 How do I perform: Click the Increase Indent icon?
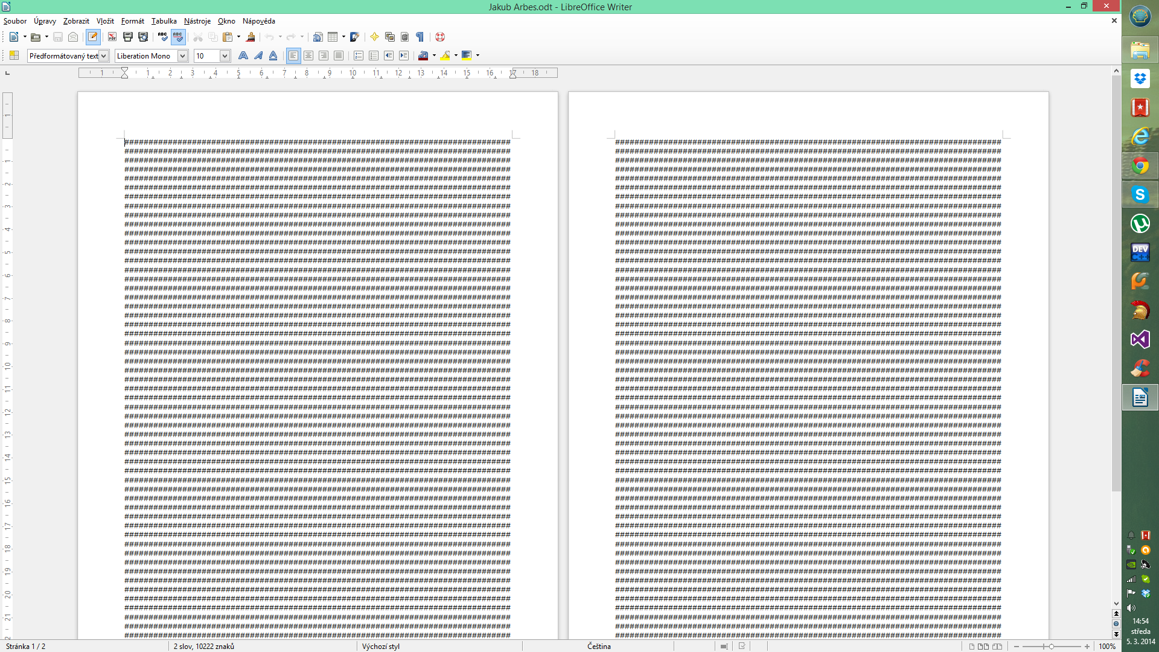(x=404, y=56)
